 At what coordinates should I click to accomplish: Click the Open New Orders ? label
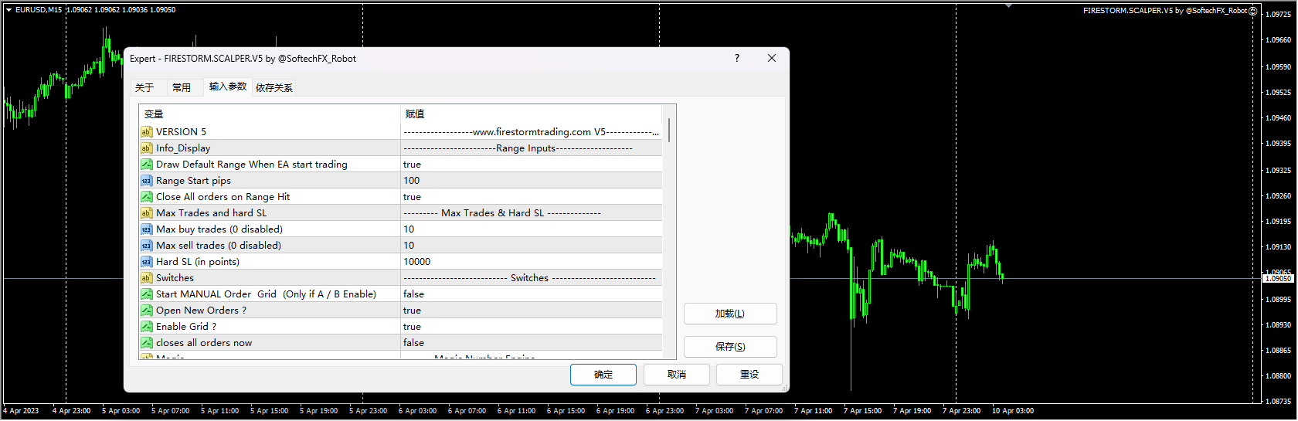click(201, 311)
